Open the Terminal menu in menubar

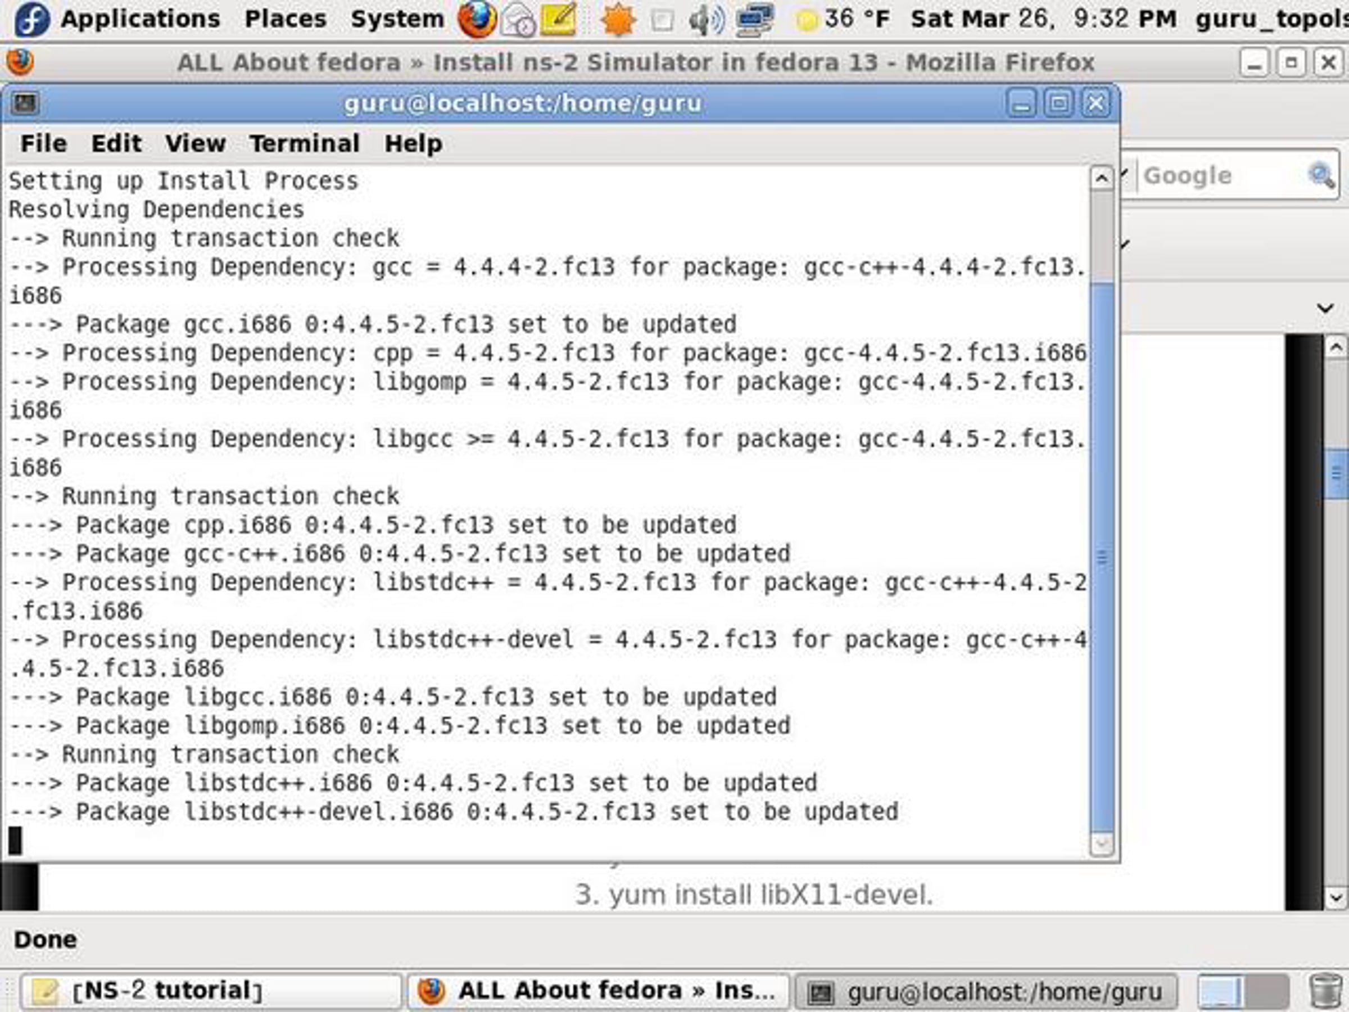point(304,144)
